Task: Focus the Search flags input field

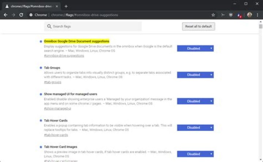Action: [93, 26]
